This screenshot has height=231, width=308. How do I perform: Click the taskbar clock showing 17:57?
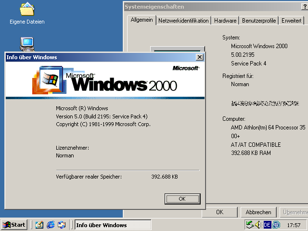[x=294, y=225]
